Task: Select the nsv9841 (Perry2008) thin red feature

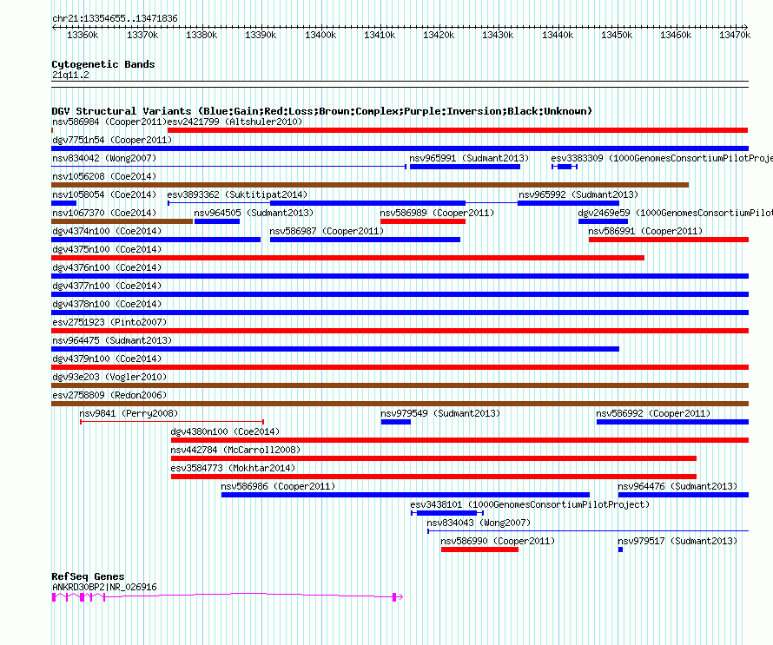Action: 172,422
